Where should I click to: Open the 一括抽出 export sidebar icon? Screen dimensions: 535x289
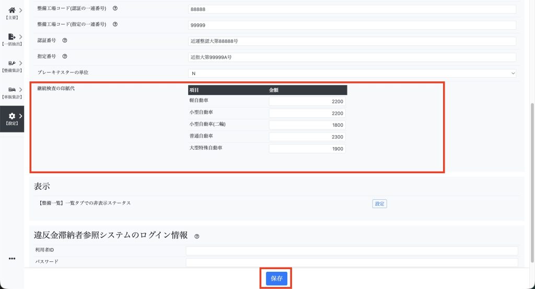click(11, 37)
